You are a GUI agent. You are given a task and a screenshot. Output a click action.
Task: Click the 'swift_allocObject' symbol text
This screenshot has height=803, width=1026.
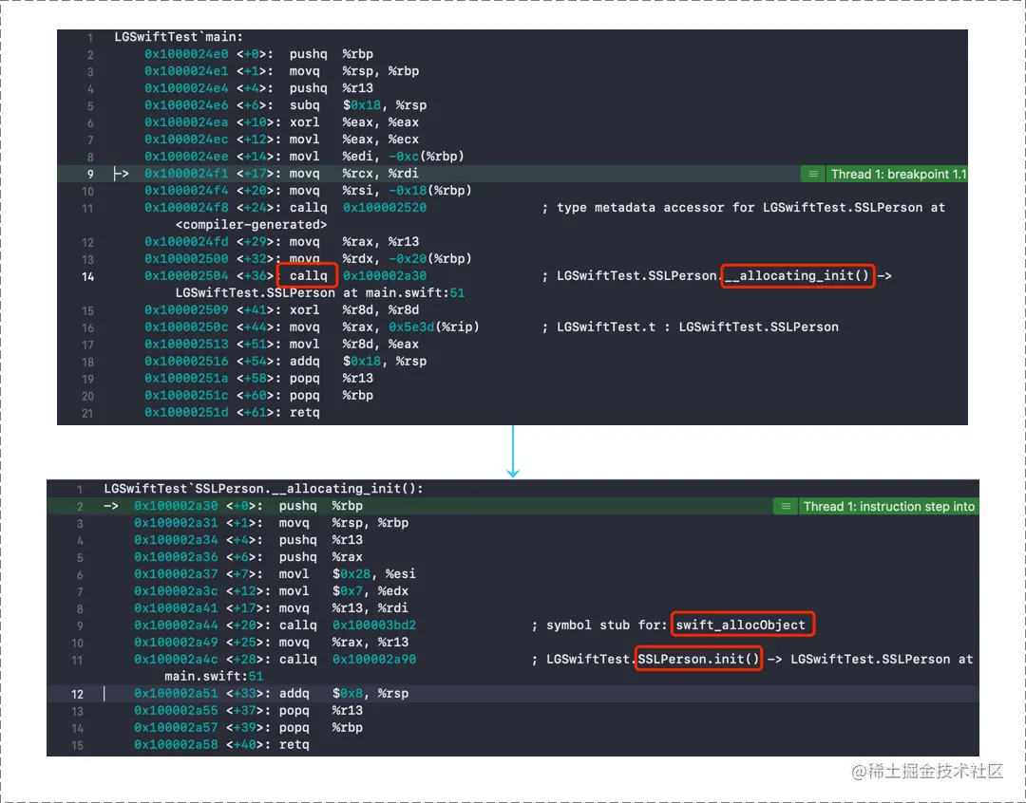tap(741, 625)
